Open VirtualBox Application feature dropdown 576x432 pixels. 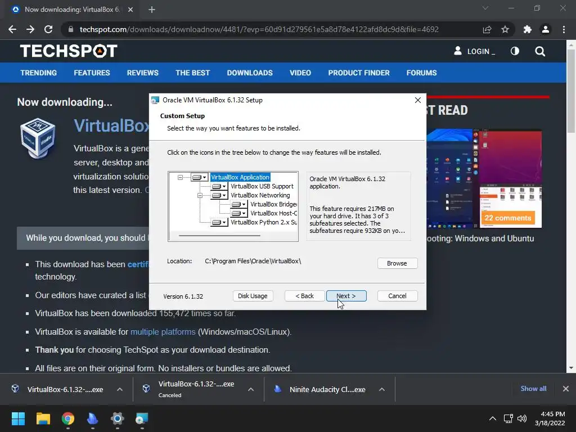[200, 177]
